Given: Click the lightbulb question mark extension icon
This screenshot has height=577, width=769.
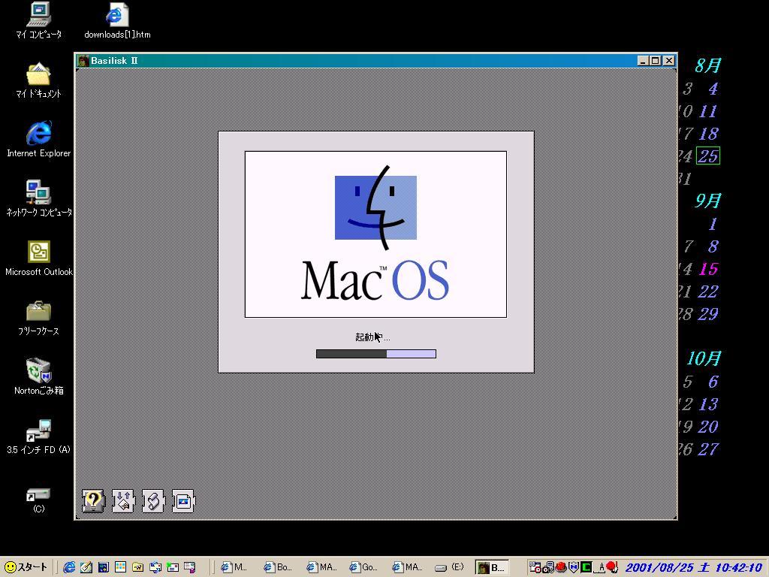Looking at the screenshot, I should tap(93, 501).
